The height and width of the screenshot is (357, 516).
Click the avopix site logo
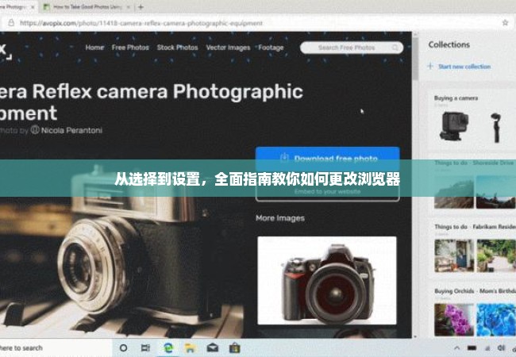tap(6, 51)
